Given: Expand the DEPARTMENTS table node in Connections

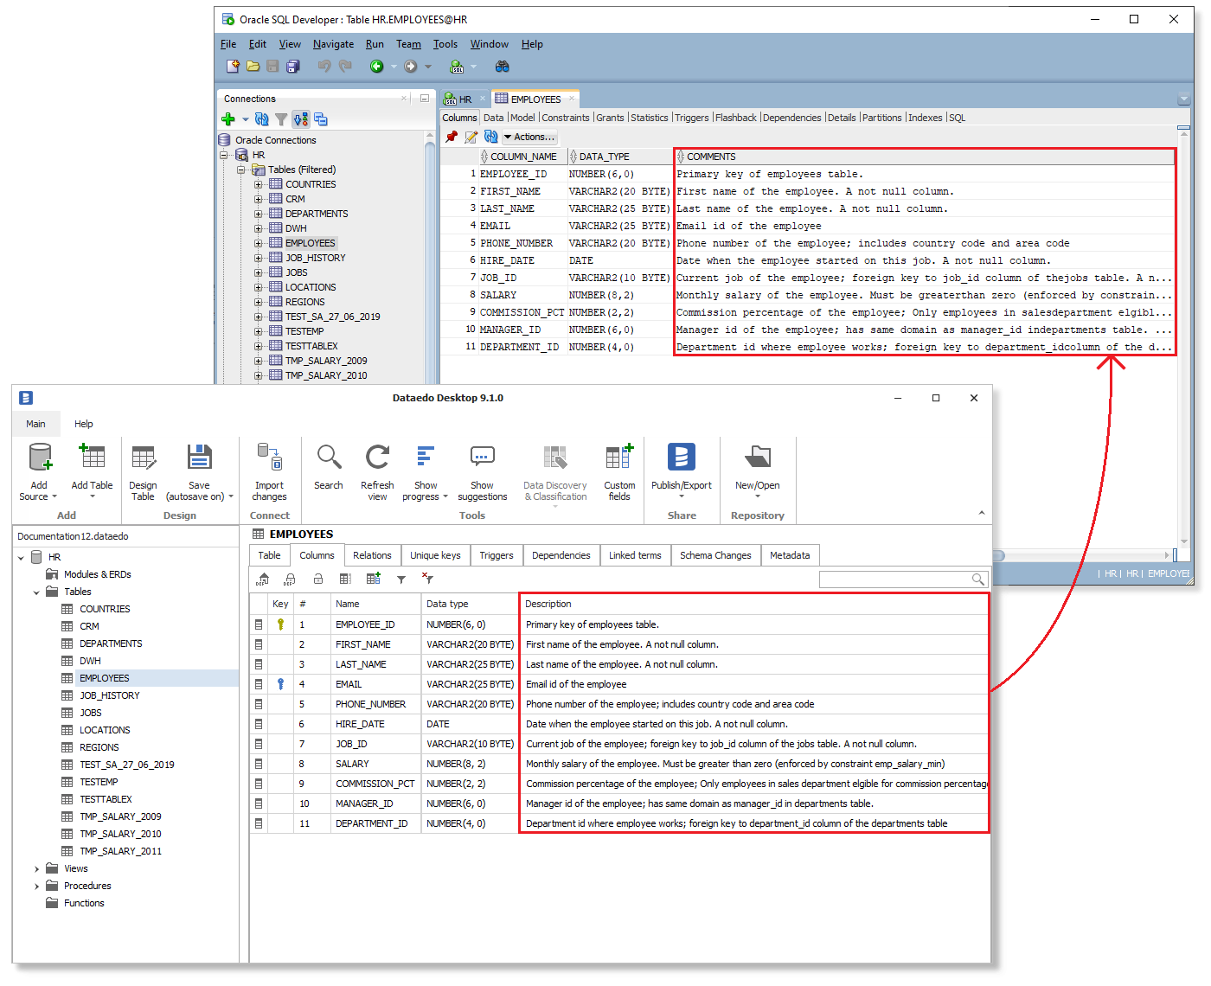Looking at the screenshot, I should click(x=258, y=214).
